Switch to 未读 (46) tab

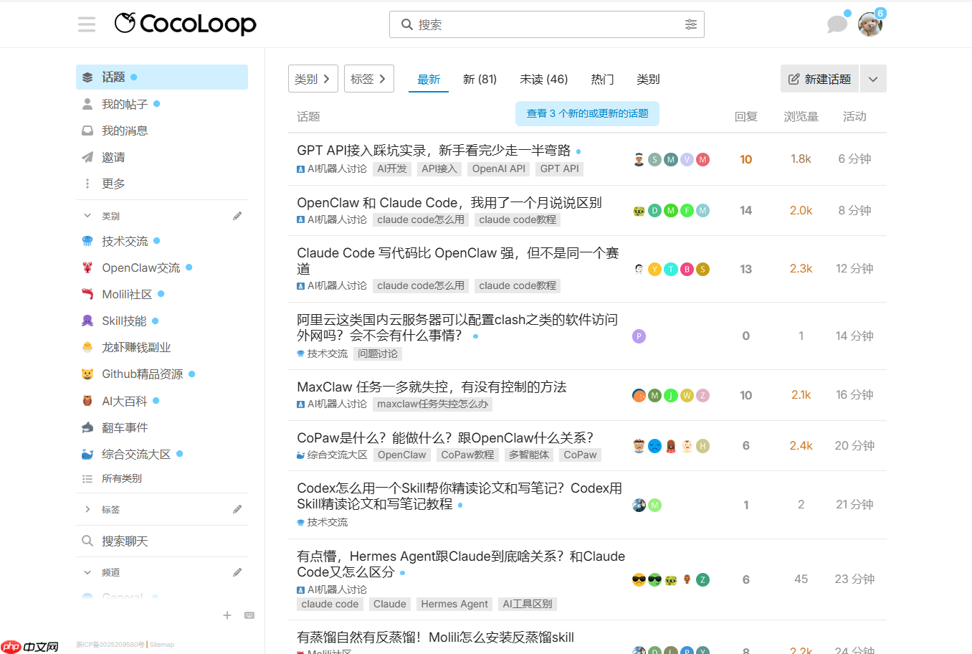(543, 79)
